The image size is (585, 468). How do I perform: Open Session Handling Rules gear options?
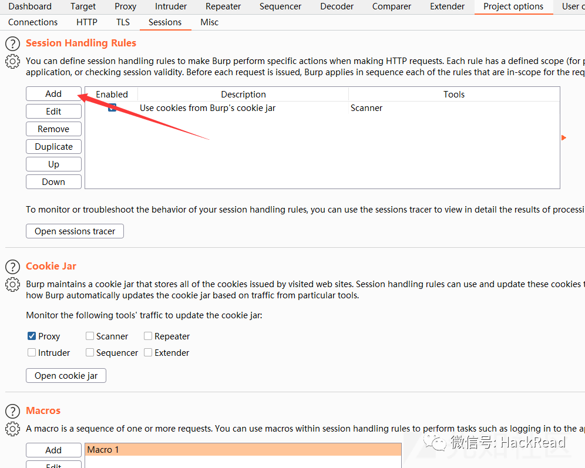coord(13,61)
